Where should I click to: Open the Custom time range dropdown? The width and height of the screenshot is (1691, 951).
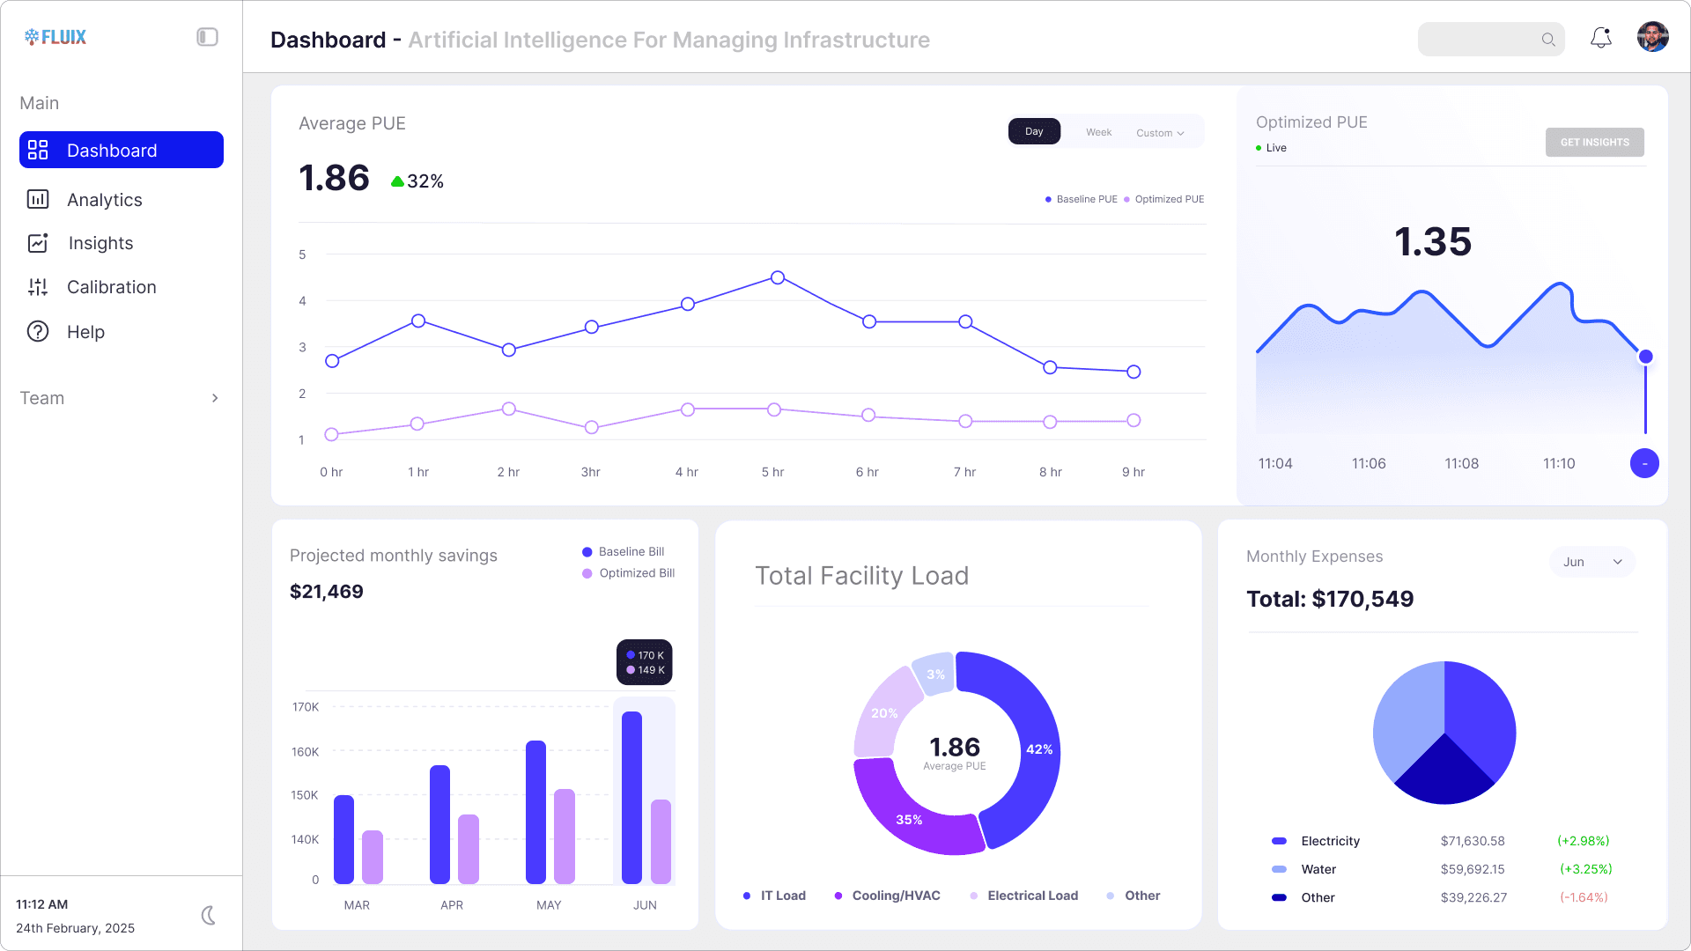[x=1159, y=132]
